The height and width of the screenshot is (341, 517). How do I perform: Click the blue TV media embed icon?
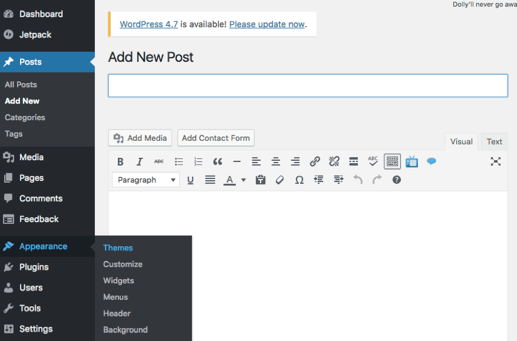pos(412,161)
